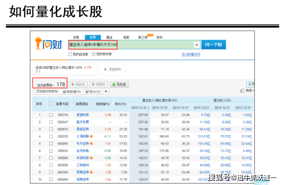The width and height of the screenshot is (283, 185).
Task: Clear the search box with the X icon
Action: 197,44
